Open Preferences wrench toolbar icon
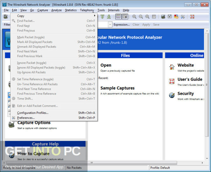211x172 pixels. point(183,17)
